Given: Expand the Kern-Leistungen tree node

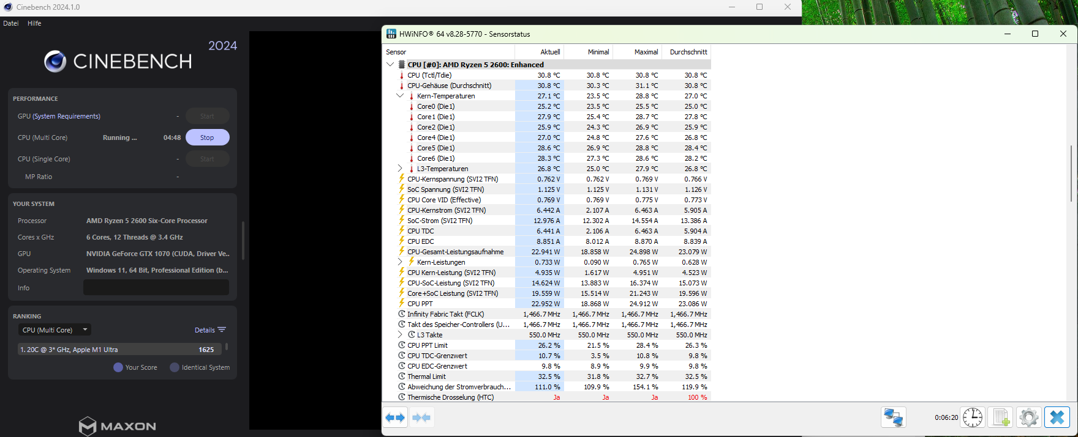Looking at the screenshot, I should tap(400, 262).
